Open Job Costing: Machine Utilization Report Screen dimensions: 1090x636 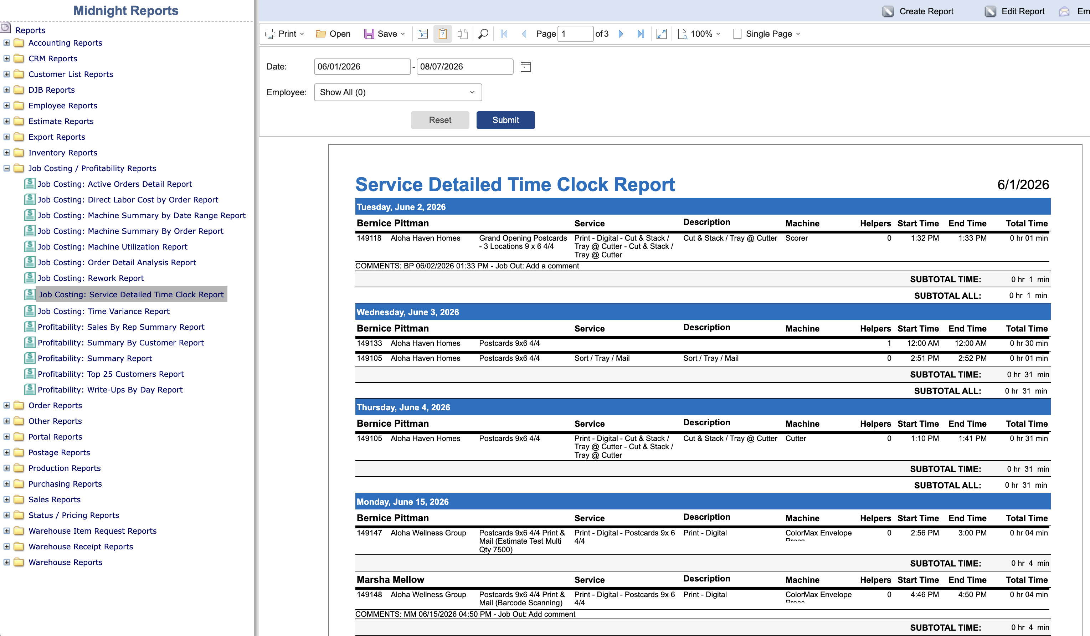(x=113, y=247)
